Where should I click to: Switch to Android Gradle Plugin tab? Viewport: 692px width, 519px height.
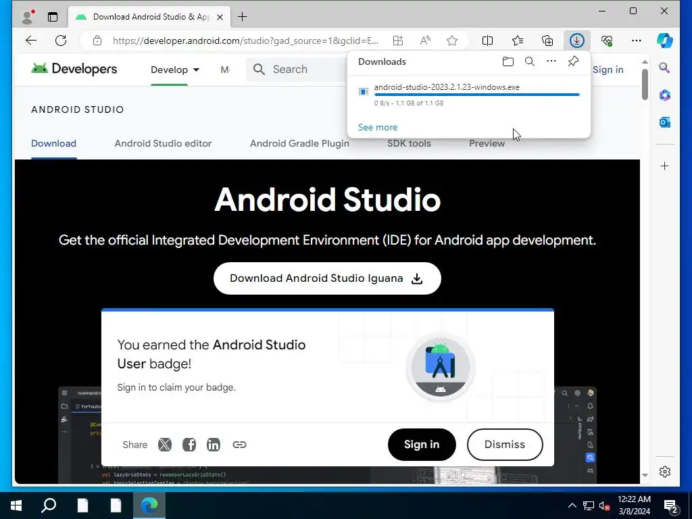coord(299,143)
